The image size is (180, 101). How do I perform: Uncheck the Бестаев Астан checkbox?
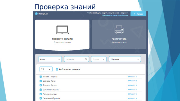coord(40,81)
